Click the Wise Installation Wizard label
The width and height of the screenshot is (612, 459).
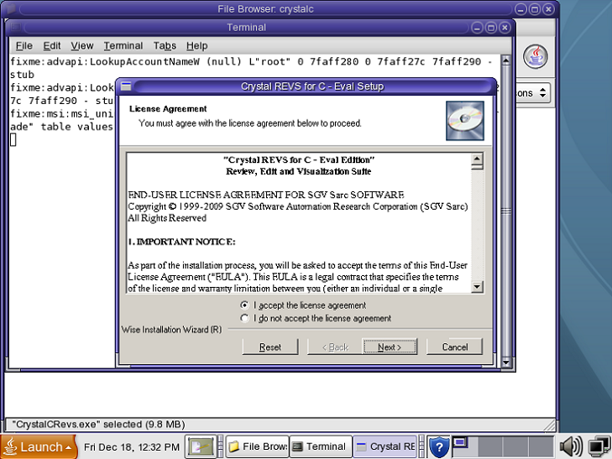click(x=171, y=330)
